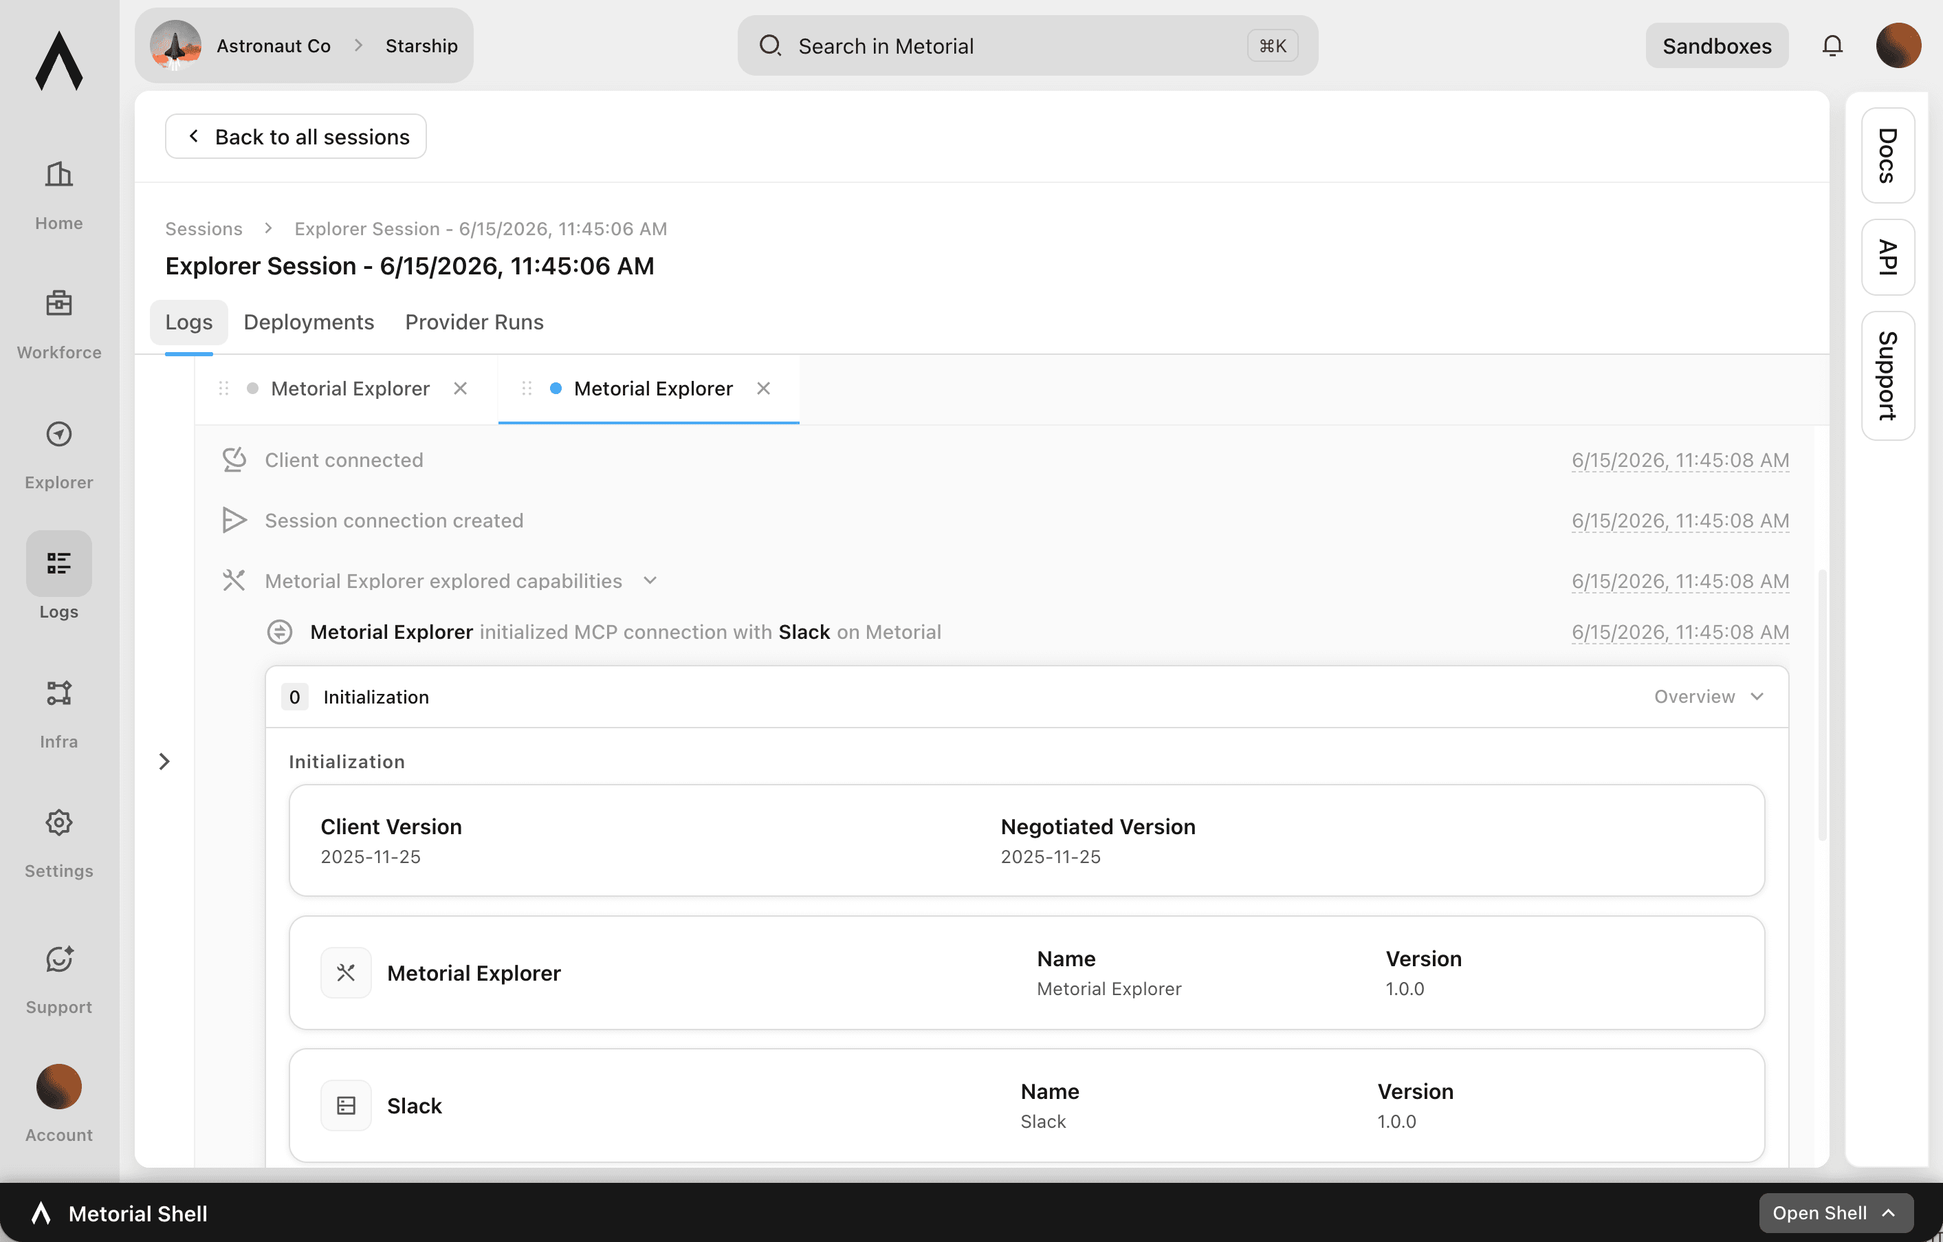The image size is (1943, 1242).
Task: Click the Astronaut Co organization avatar
Action: [x=175, y=46]
